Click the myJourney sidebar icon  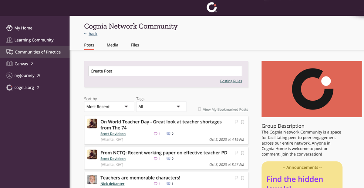tap(9, 76)
